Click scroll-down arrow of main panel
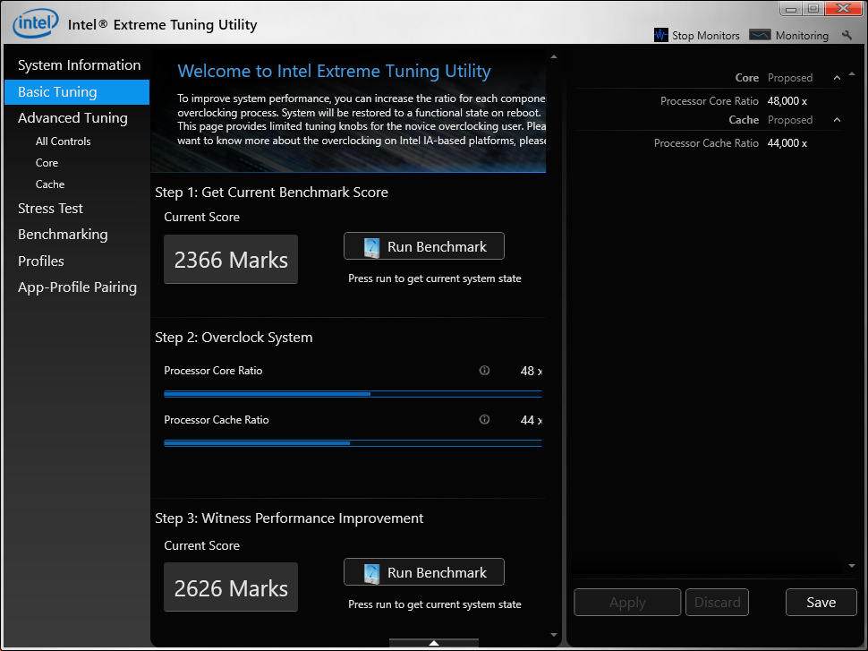868x651 pixels. [554, 635]
